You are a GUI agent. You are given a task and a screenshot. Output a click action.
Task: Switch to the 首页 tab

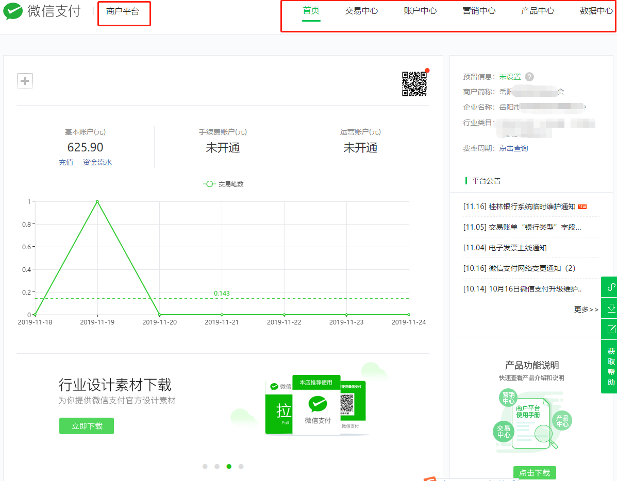tap(311, 11)
